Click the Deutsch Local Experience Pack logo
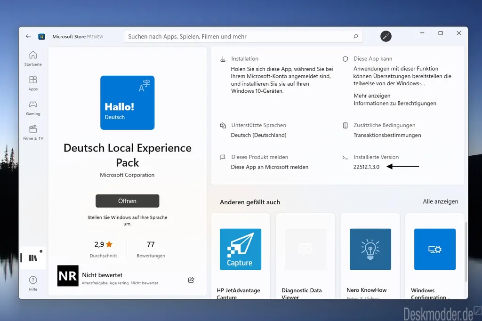Viewport: 482px width, 321px height. [x=127, y=103]
